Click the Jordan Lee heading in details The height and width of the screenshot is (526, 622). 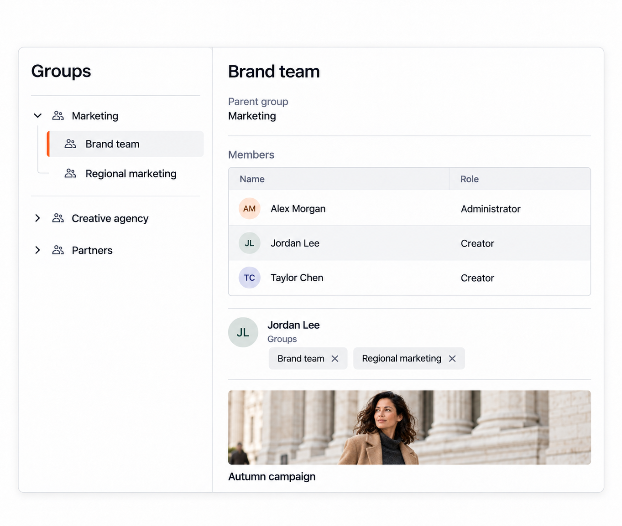(x=293, y=325)
